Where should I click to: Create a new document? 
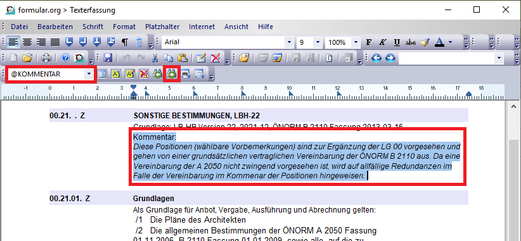(13, 58)
